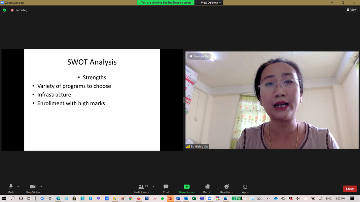Viewport: 360px width, 202px height.
Task: Open the Windows Start menu
Action: (x=4, y=199)
